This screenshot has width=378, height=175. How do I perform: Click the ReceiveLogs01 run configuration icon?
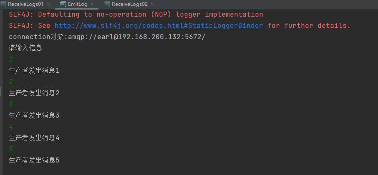tap(3, 4)
